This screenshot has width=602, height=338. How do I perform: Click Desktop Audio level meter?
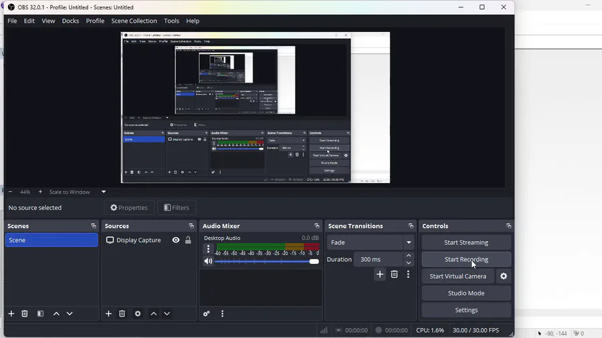tap(268, 246)
